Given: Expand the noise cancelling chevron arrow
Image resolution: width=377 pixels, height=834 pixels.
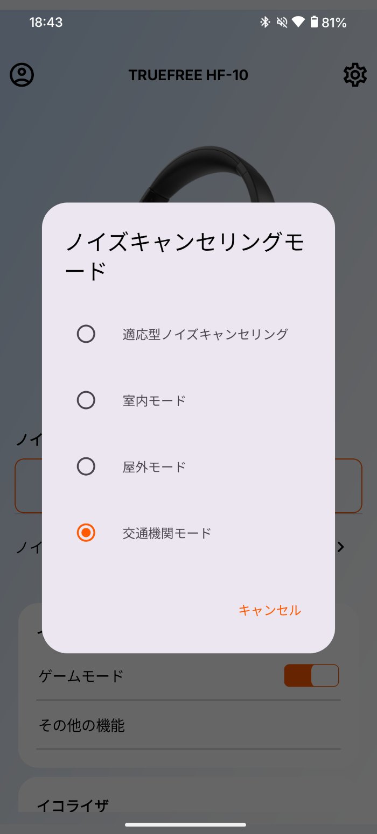Looking at the screenshot, I should point(340,547).
